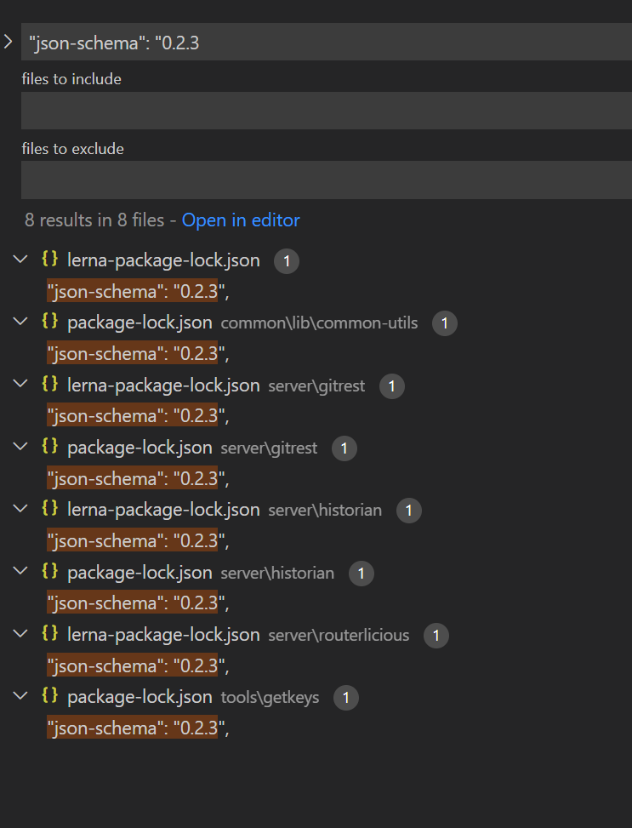632x828 pixels.
Task: Collapse package-lock.json in tools\getkeys
Action: 20,696
